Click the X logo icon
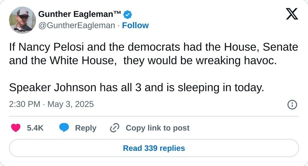Screen dimensions: 308x166 point(292,14)
